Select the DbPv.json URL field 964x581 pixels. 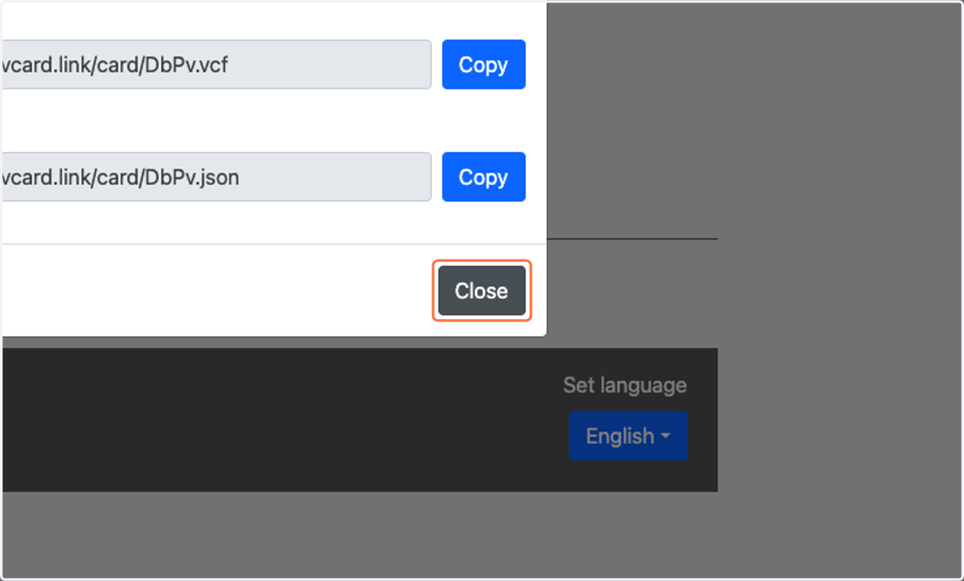coord(216,177)
